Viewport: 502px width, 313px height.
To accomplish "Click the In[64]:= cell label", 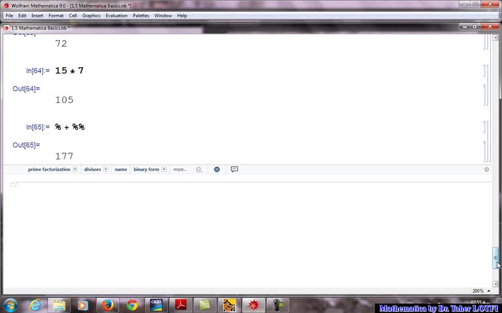I will tap(38, 71).
